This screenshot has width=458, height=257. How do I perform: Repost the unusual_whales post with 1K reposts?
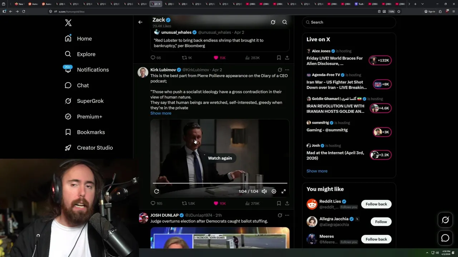click(x=187, y=58)
